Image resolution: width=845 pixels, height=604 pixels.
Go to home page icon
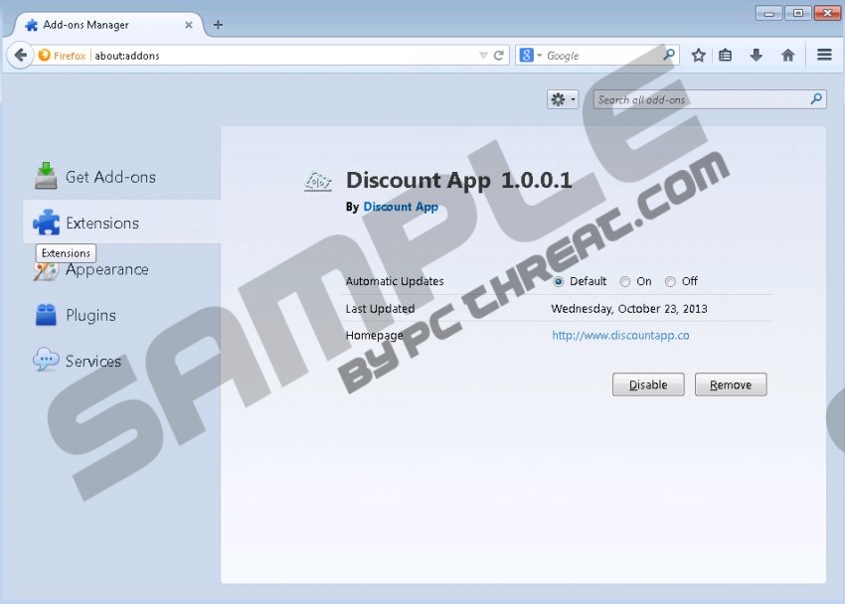pyautogui.click(x=788, y=56)
